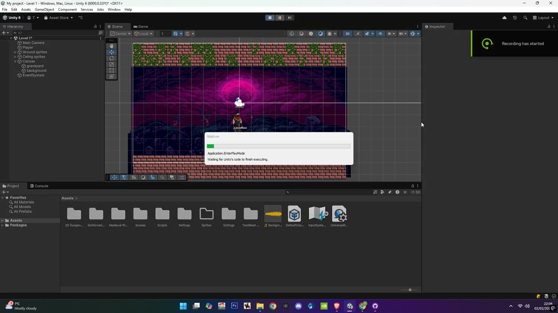
Task: Select the Hand view tool
Action: 112,46
